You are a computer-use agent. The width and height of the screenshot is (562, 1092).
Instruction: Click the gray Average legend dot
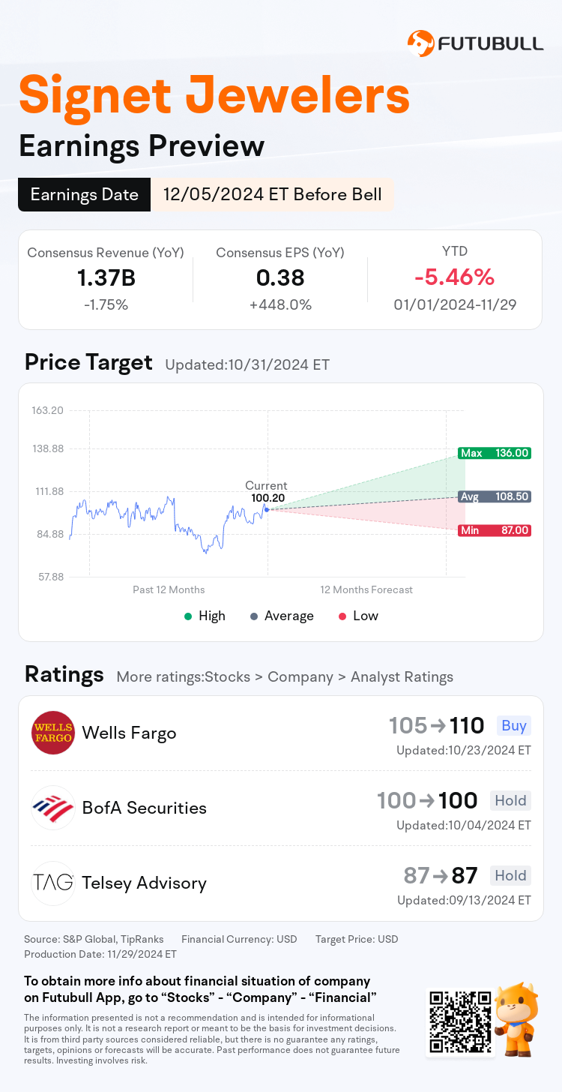click(x=253, y=616)
